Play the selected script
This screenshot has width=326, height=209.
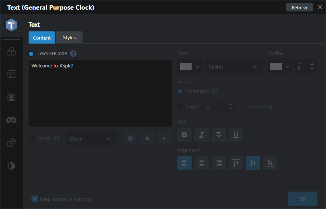pos(164,138)
